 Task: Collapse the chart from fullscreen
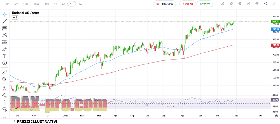(274, 4)
